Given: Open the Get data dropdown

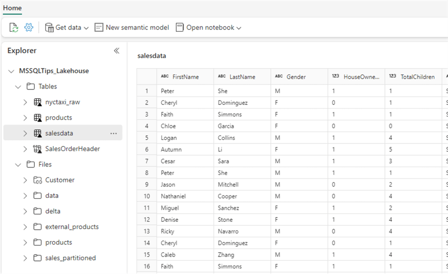Looking at the screenshot, I should [x=67, y=28].
